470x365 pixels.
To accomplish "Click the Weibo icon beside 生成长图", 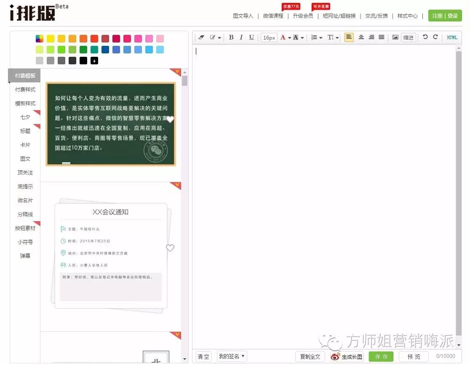I will (x=335, y=356).
